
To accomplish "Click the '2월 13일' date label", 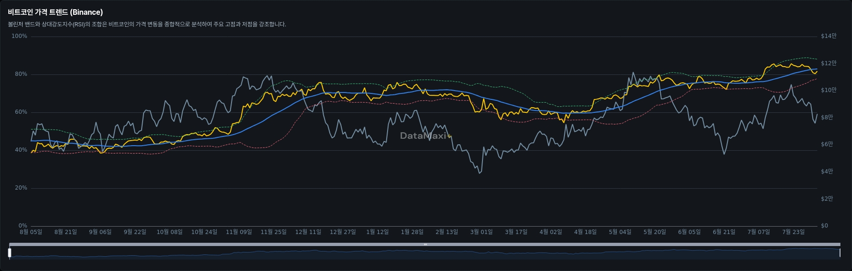I will click(x=447, y=232).
